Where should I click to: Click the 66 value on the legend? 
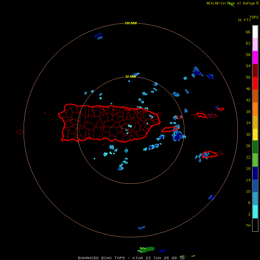point(248,32)
